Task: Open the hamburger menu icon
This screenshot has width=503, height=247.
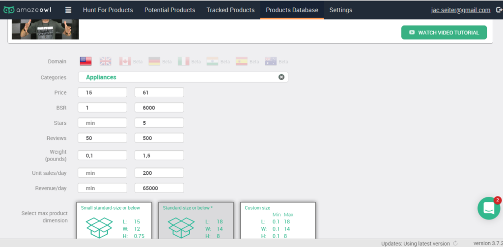Action: coord(68,10)
